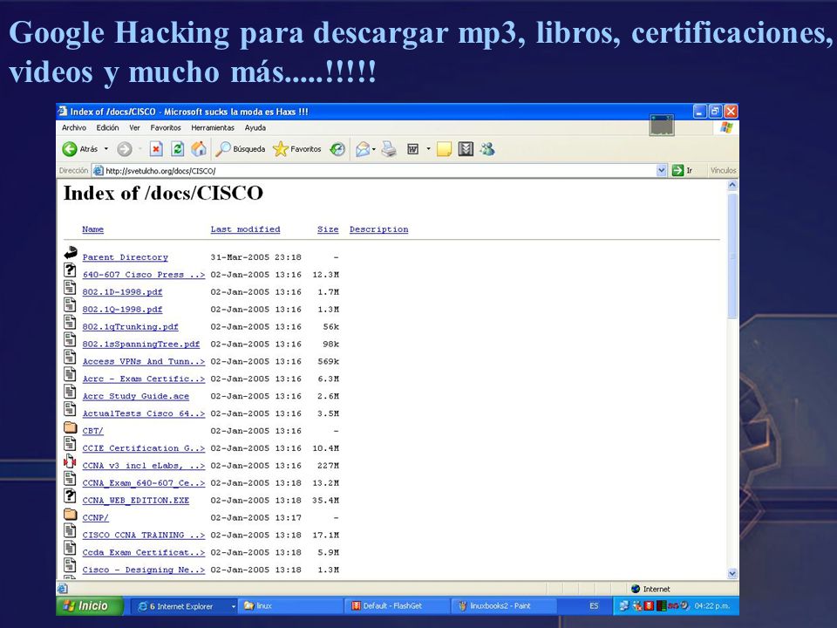Open Access VPNs And Tunn.. link

[144, 361]
